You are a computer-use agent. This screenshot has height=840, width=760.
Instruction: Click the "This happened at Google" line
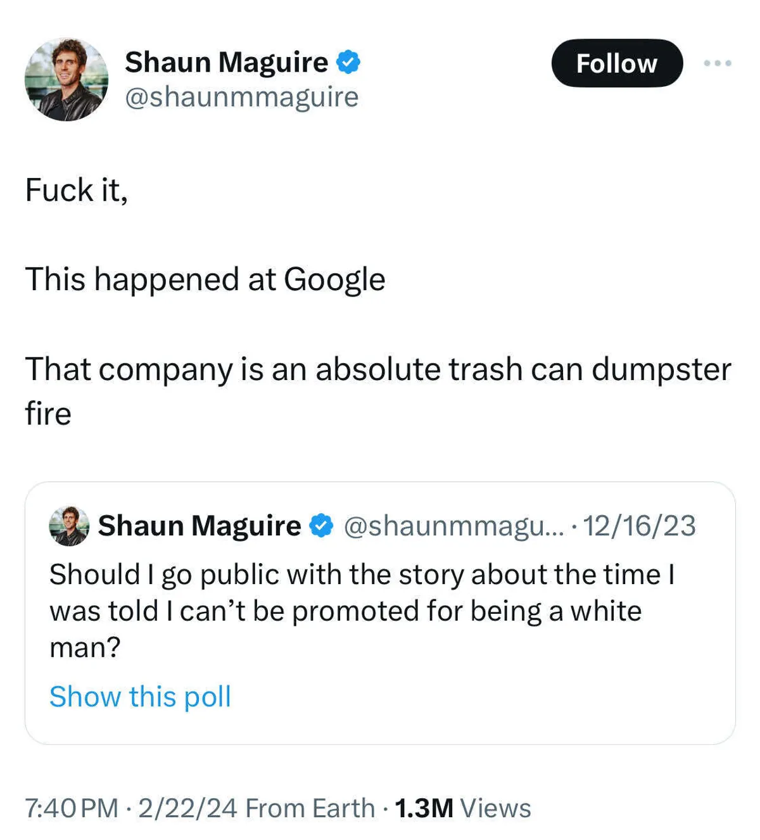click(x=205, y=279)
